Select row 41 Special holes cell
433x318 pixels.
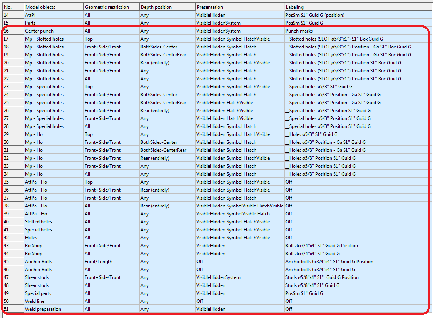tap(54, 230)
